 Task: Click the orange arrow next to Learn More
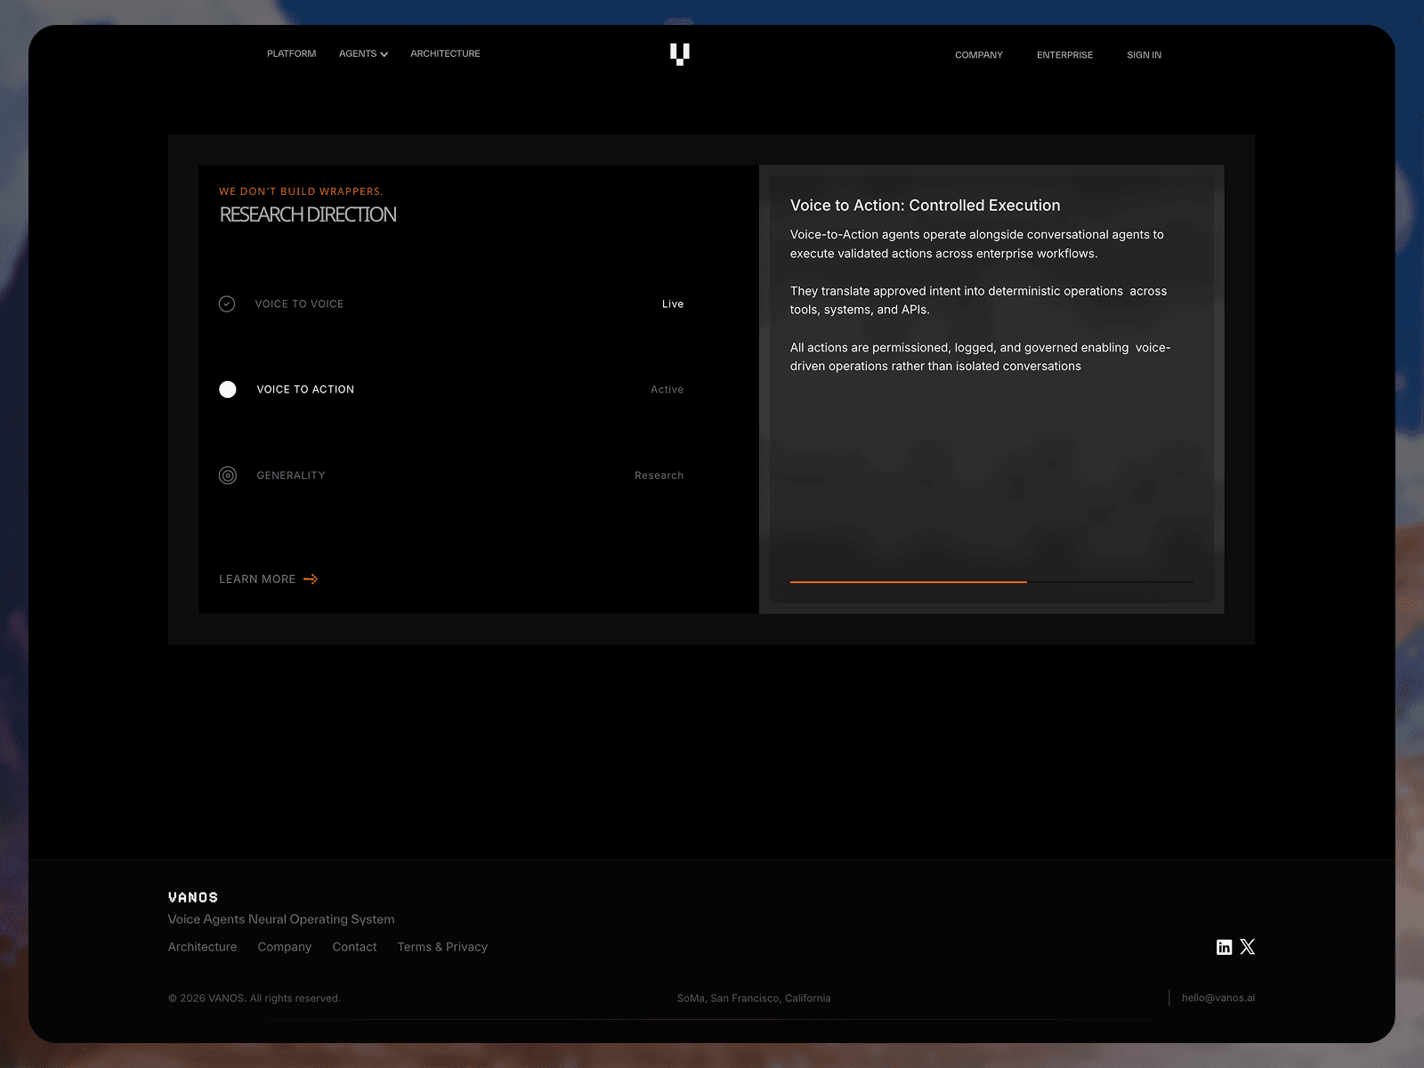[x=311, y=579]
